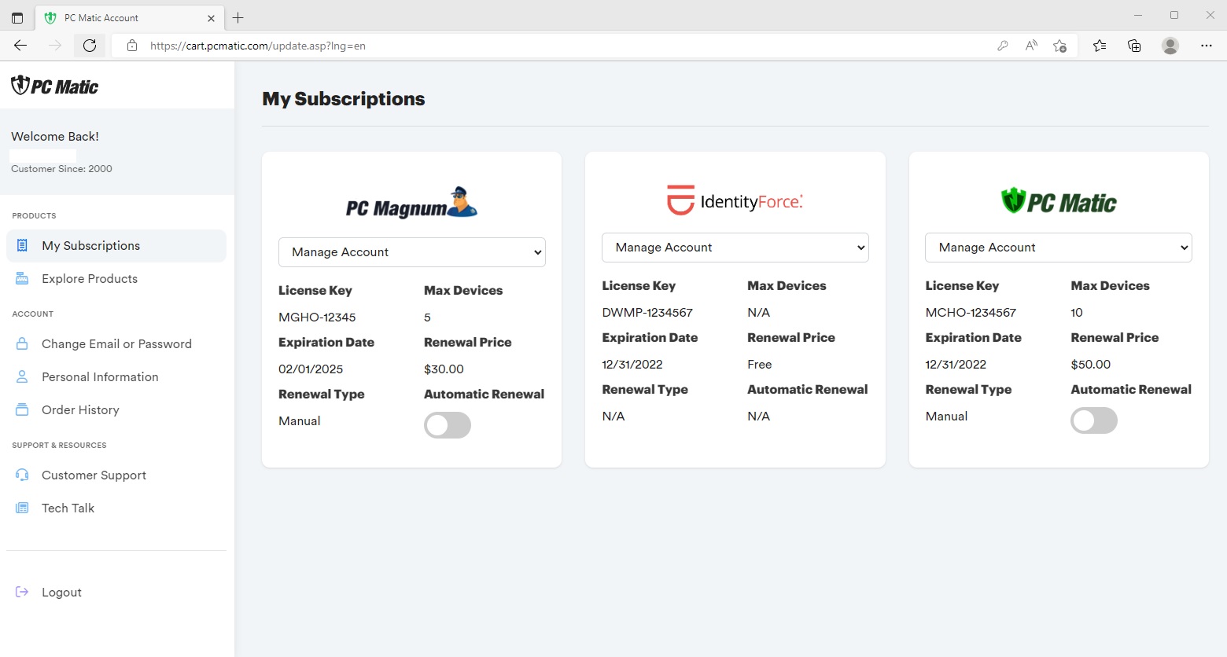Viewport: 1227px width, 657px height.
Task: Toggle Automatic Renewal for PC Matic MCHO license
Action: tap(1094, 420)
